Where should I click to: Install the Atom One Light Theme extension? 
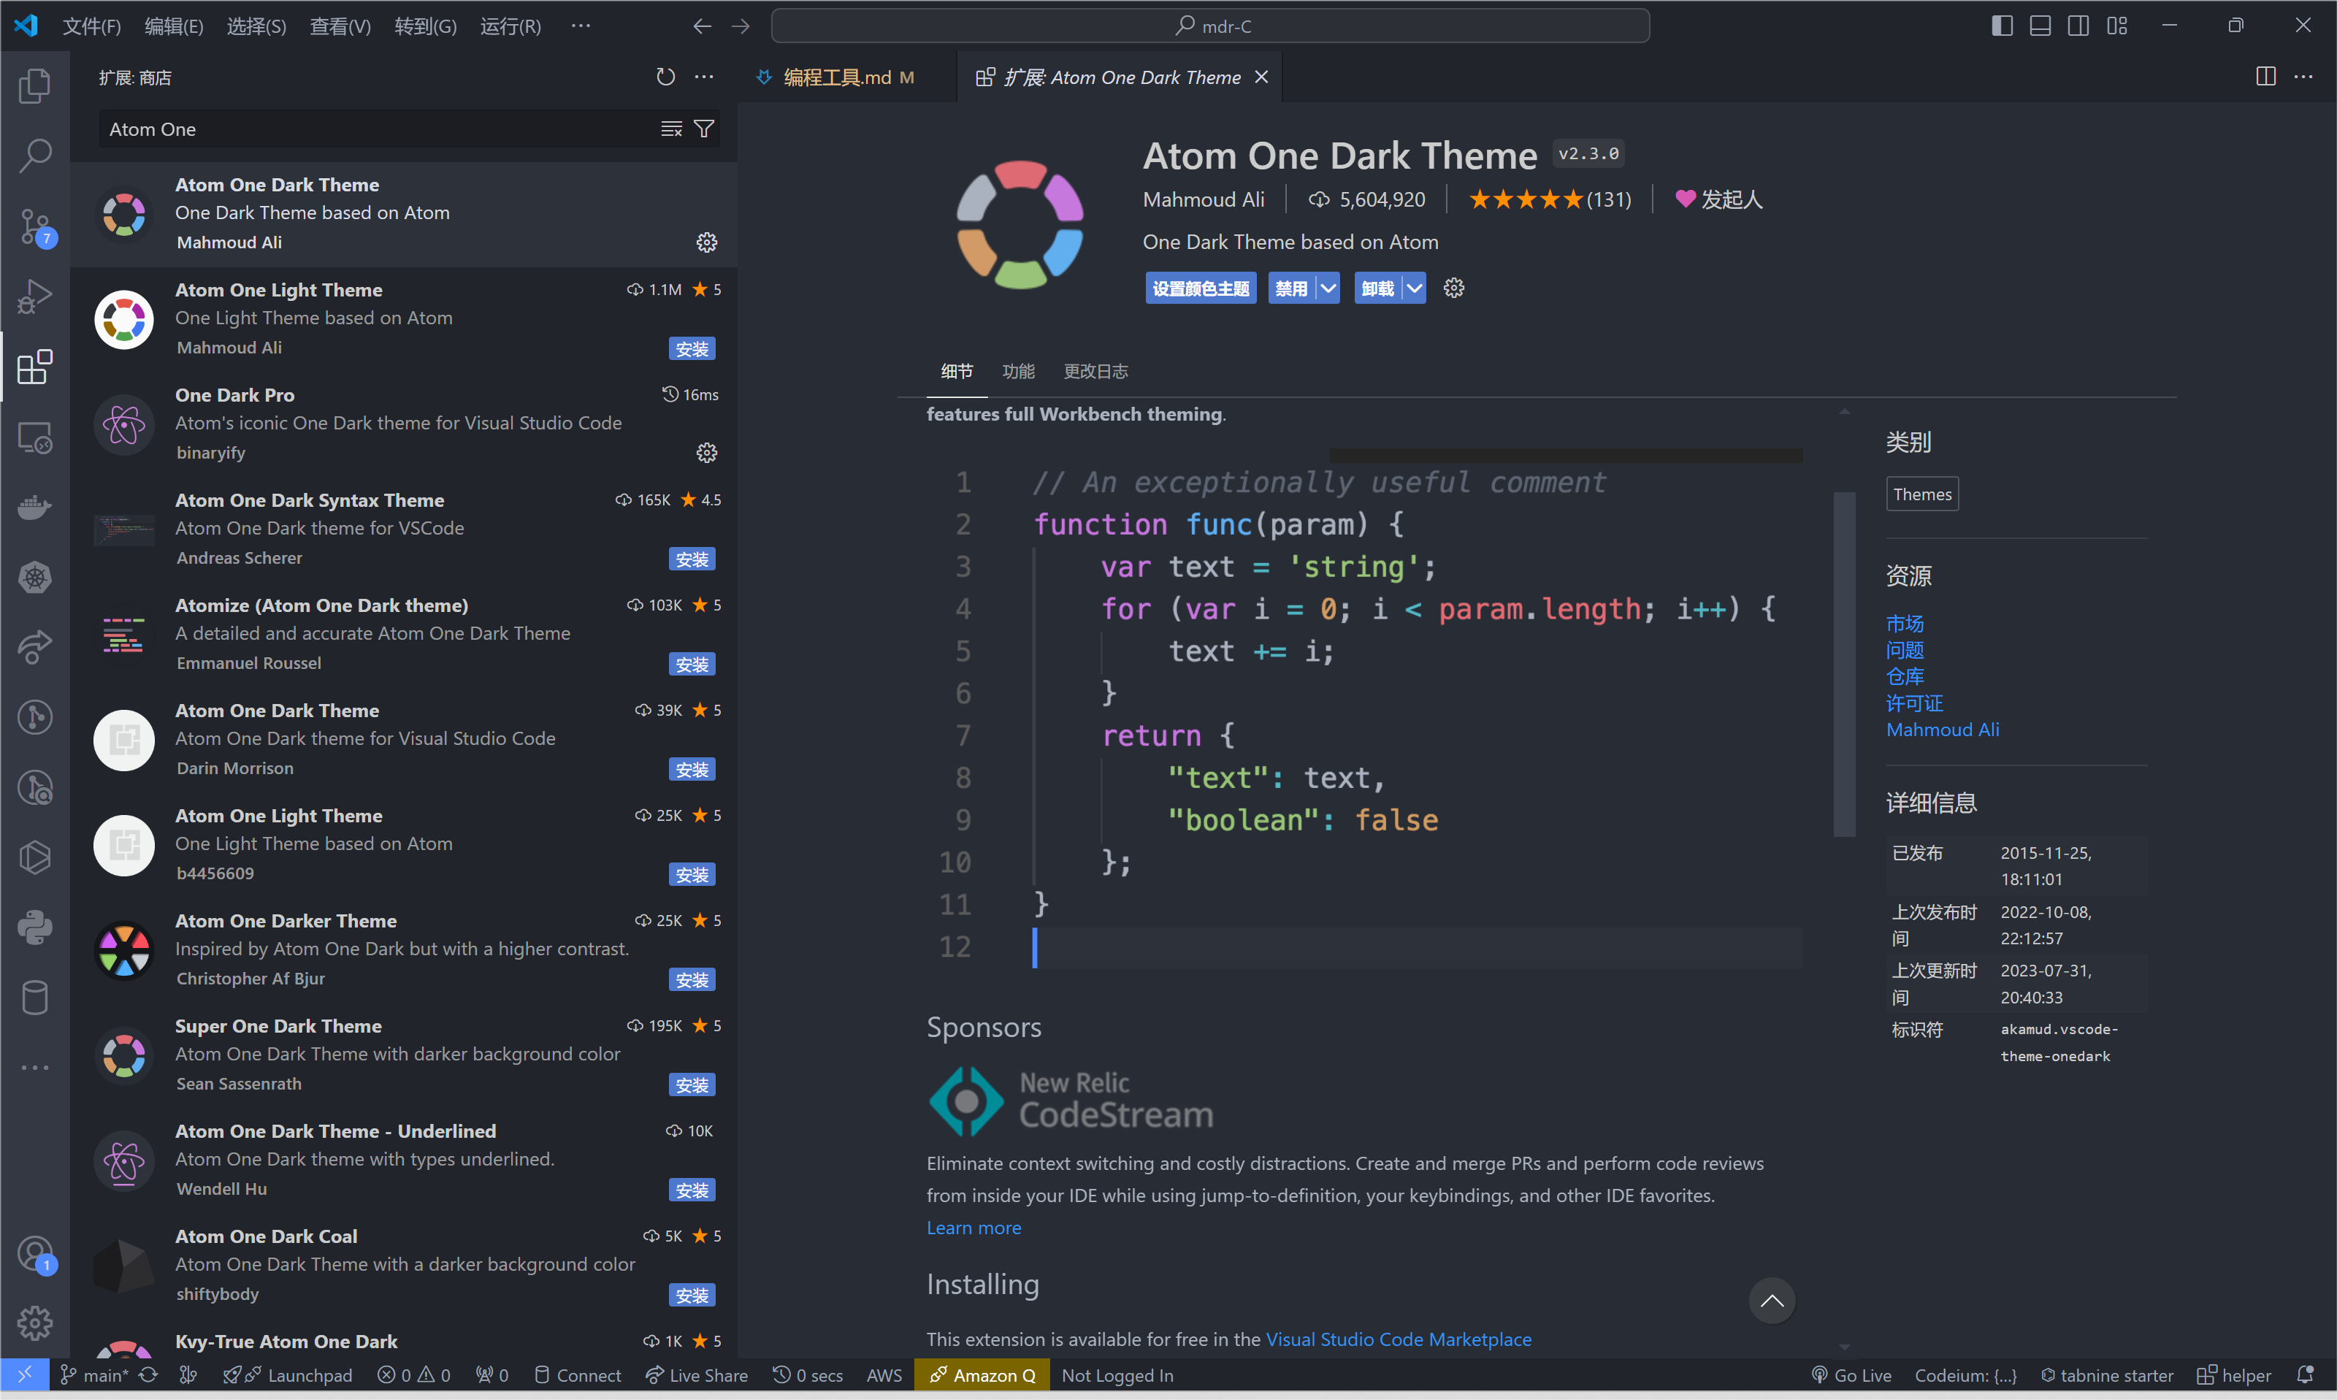692,348
